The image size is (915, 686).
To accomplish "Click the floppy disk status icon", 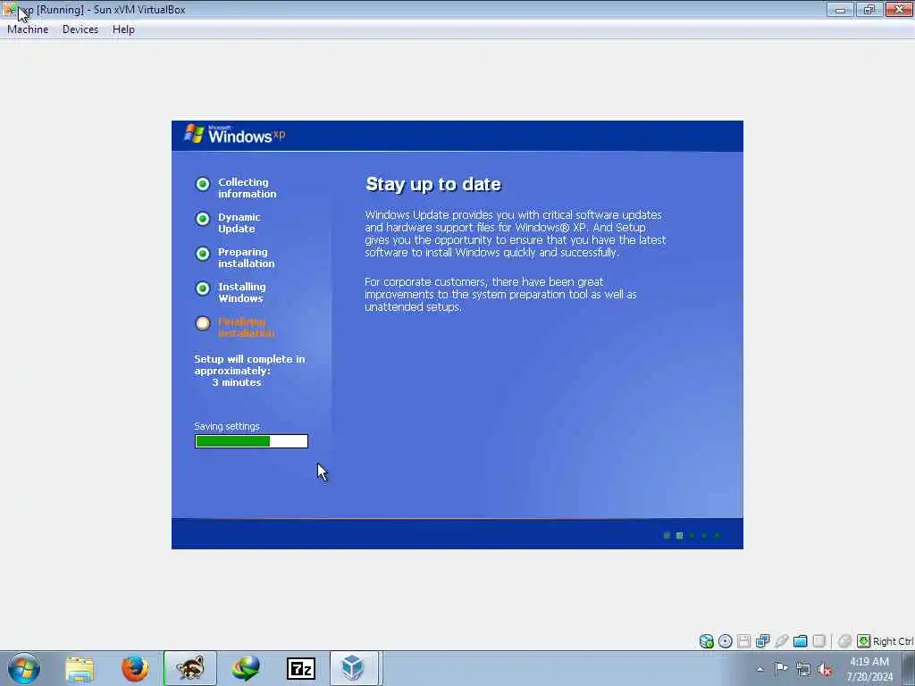I will (x=743, y=641).
